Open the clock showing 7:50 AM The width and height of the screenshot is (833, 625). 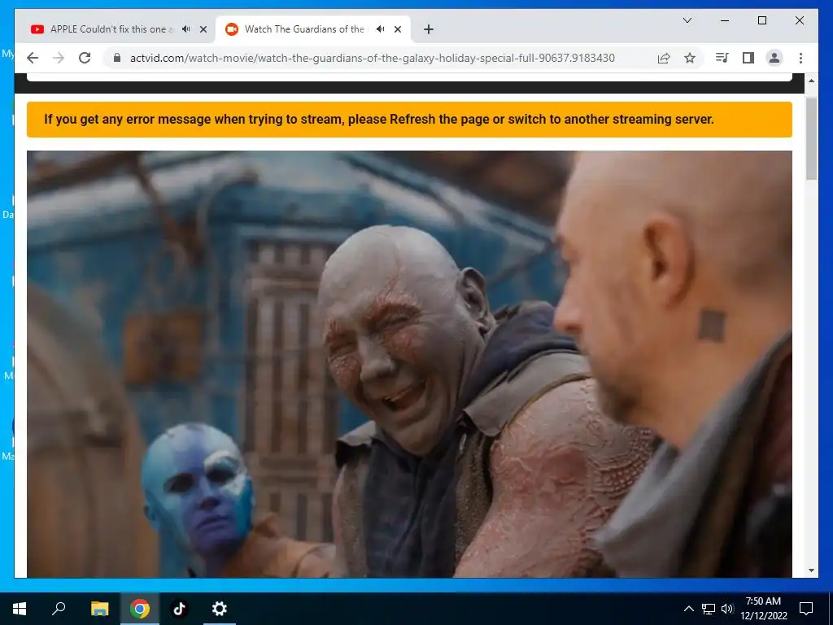pyautogui.click(x=763, y=609)
